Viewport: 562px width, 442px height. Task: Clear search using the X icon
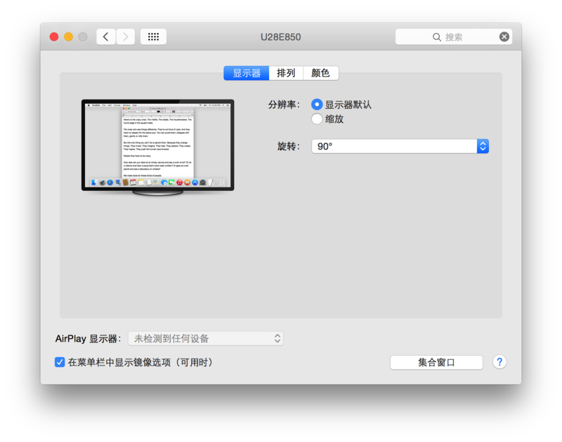(x=504, y=37)
